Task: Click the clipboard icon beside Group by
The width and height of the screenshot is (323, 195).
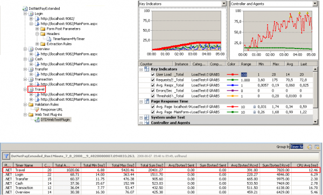Action: 310,147
